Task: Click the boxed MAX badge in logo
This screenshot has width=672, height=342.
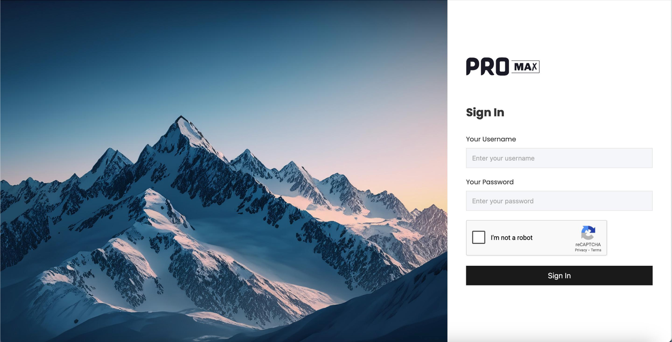Action: 525,67
